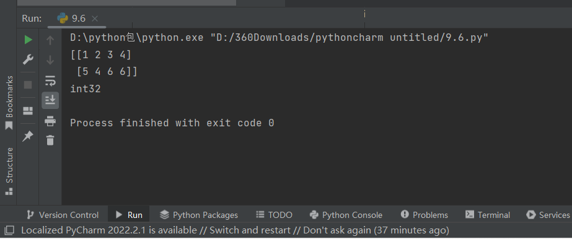
Task: Jump up the stack trace arrow
Action: click(50, 40)
